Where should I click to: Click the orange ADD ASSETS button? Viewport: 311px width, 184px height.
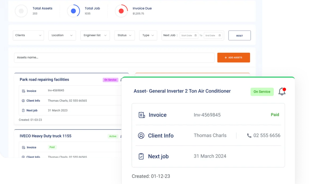coord(233,58)
